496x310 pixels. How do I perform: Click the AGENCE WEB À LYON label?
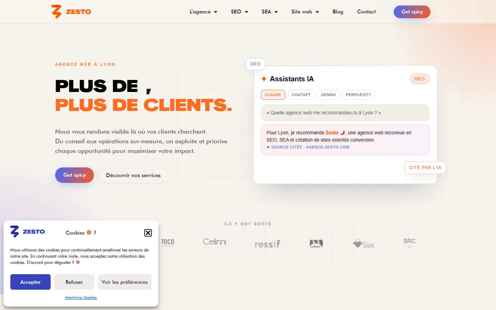click(x=85, y=64)
